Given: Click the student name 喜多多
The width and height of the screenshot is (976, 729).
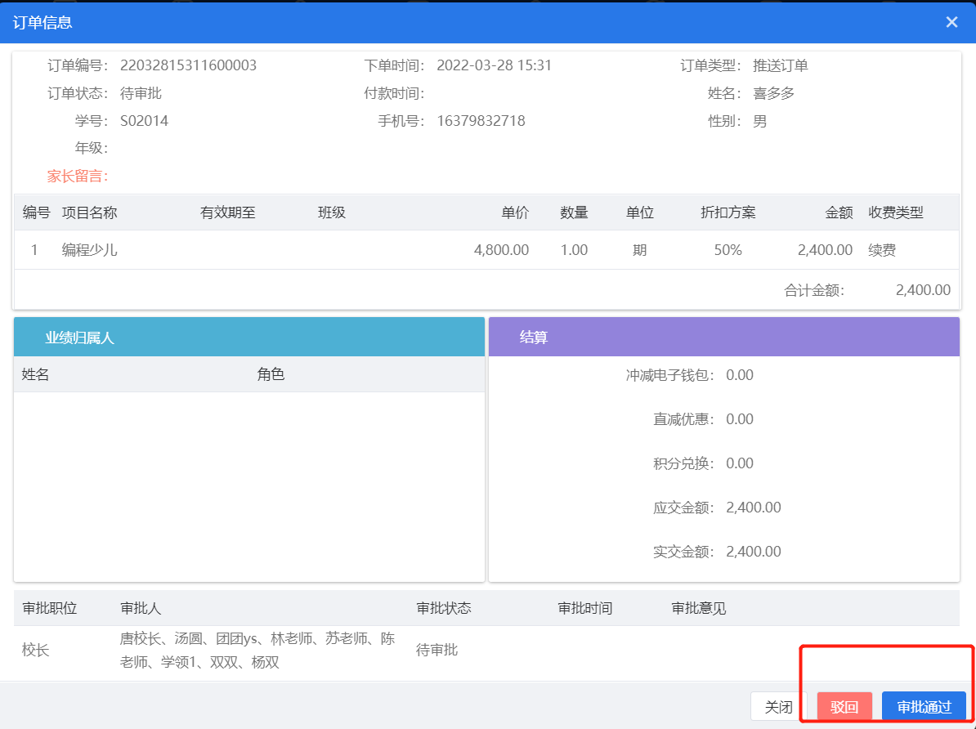Looking at the screenshot, I should tap(774, 93).
